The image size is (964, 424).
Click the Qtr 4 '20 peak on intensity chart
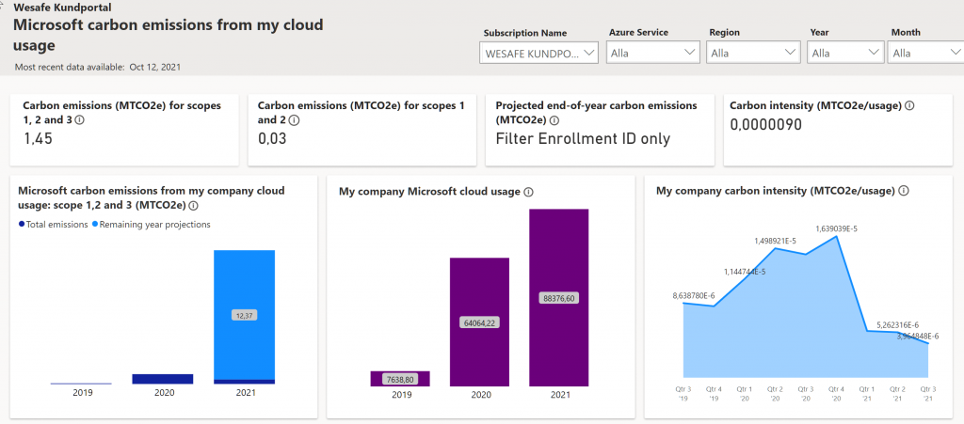point(837,236)
